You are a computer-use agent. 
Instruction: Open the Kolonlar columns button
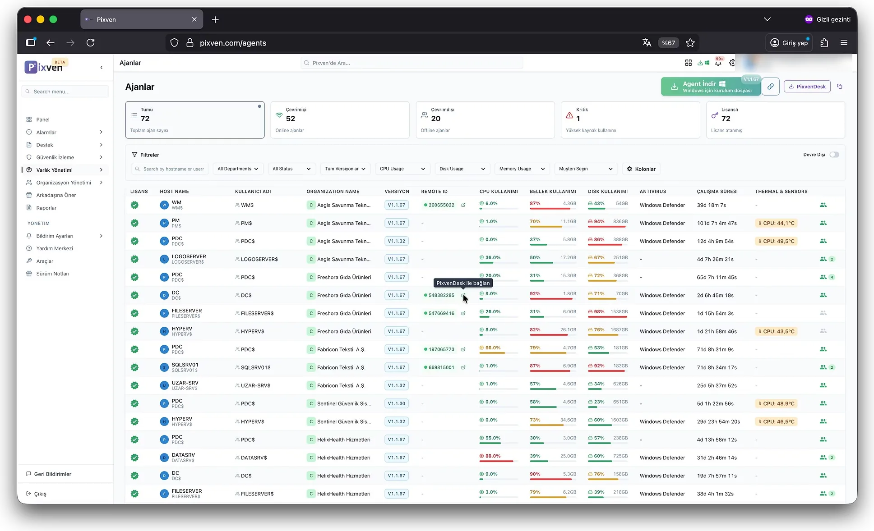[x=641, y=169]
